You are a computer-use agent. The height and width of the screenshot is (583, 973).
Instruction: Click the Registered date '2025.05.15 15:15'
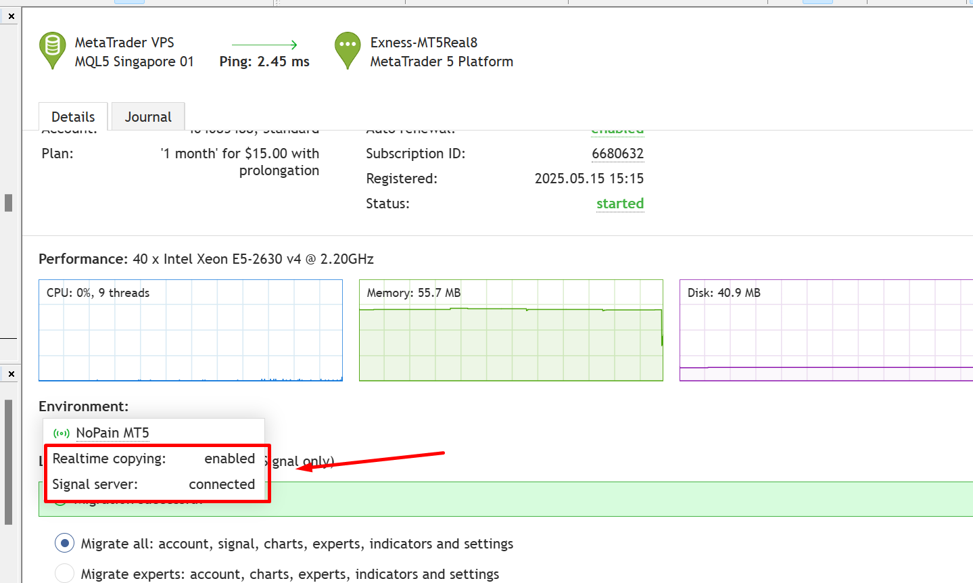coord(589,179)
